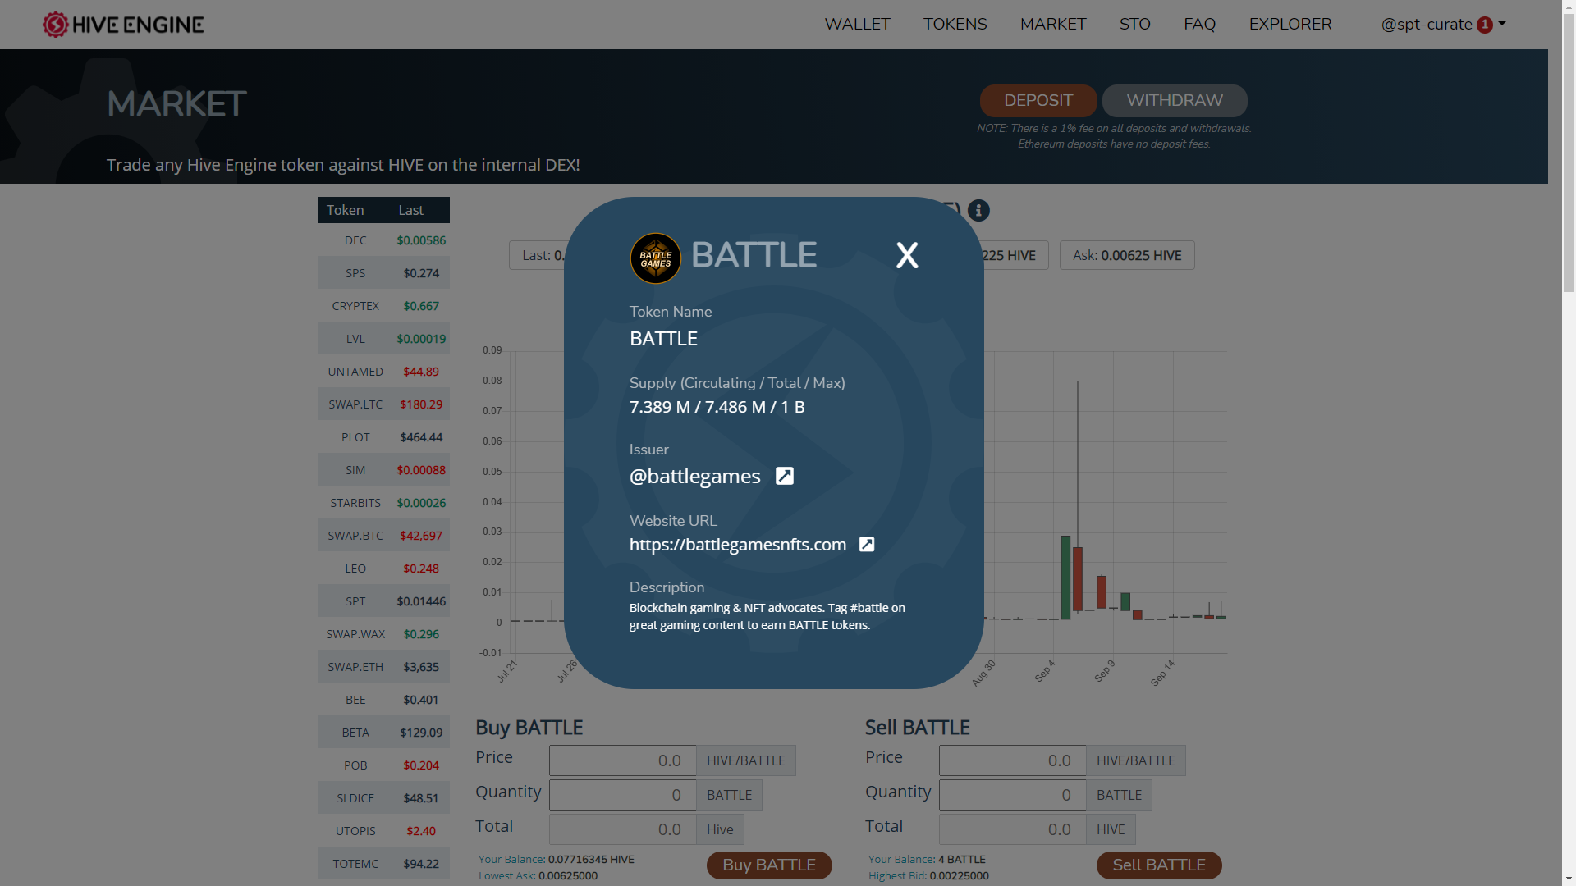Image resolution: width=1576 pixels, height=886 pixels.
Task: Open the EXPLORER menu item
Action: (x=1290, y=24)
